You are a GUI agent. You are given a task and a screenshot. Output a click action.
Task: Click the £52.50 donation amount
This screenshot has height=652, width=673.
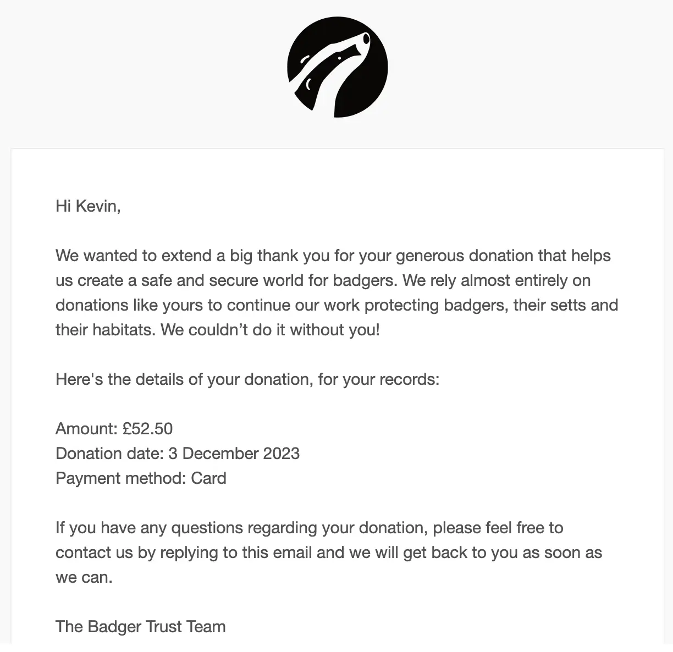coord(148,429)
